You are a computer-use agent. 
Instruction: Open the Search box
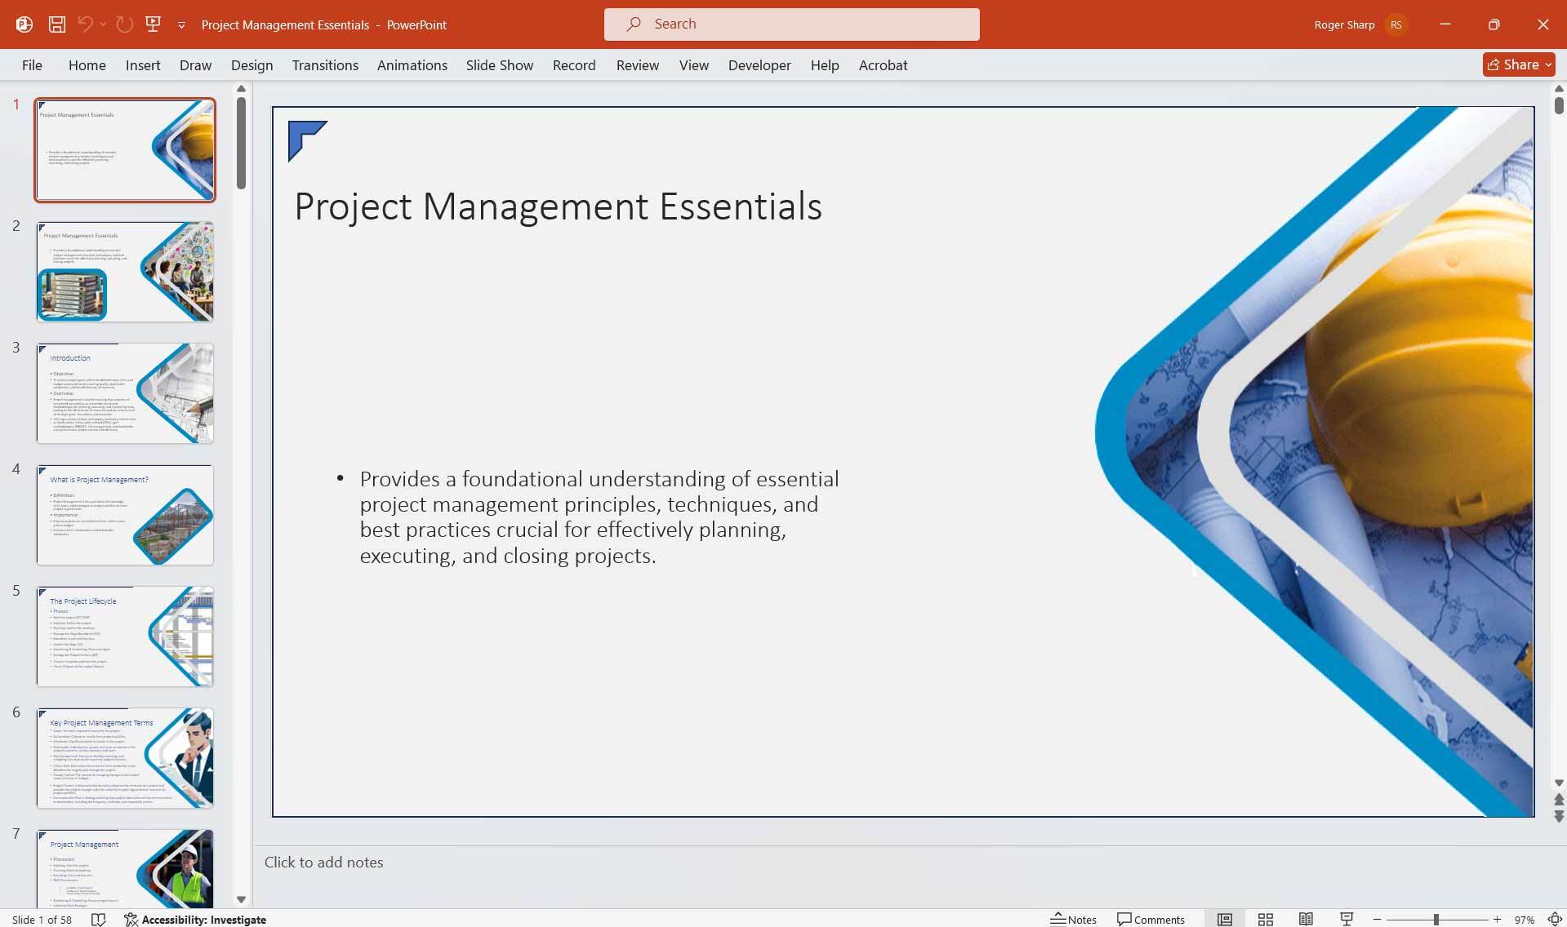[x=790, y=24]
